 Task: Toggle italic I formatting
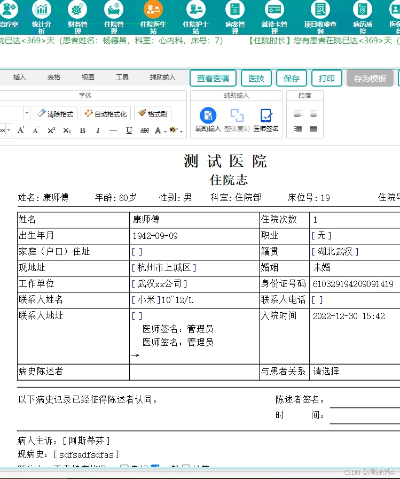point(98,130)
